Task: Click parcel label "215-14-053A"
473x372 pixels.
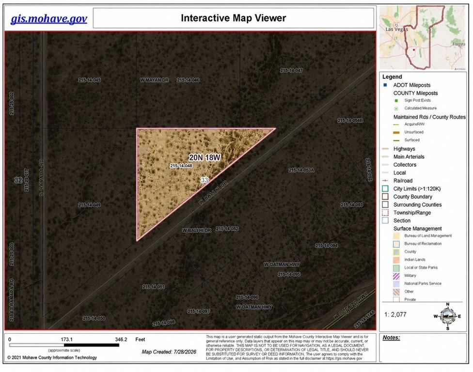Action: tap(301, 170)
